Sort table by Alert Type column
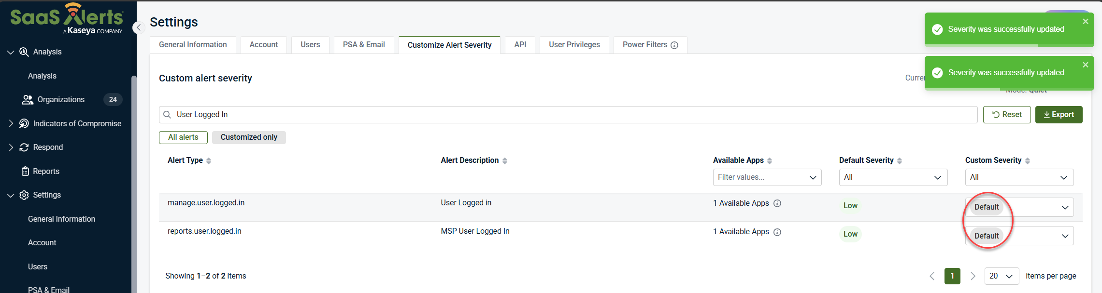 click(x=209, y=161)
